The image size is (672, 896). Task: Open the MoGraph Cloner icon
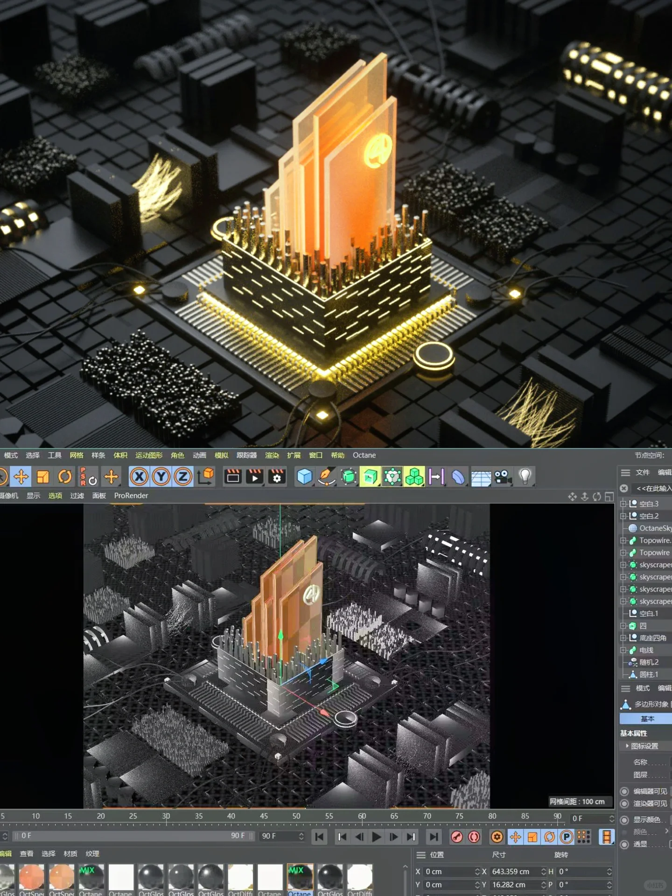pyautogui.click(x=392, y=476)
